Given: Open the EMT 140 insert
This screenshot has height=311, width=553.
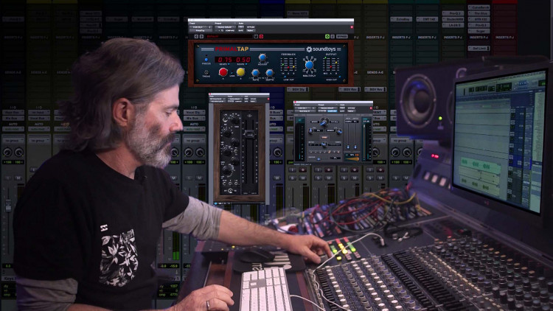Looking at the screenshot, I should (x=427, y=19).
